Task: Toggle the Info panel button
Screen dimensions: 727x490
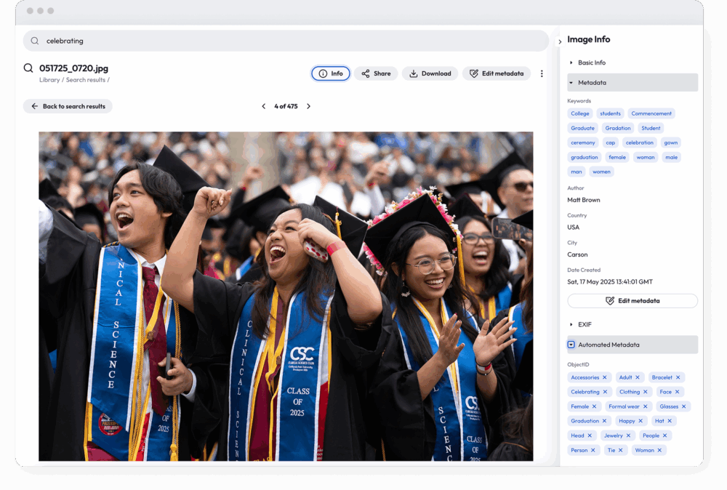Action: tap(331, 73)
